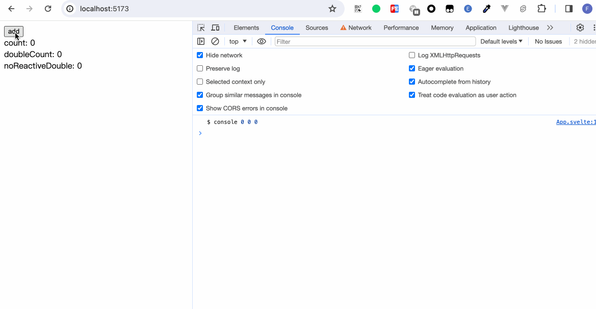Show more DevTools tabs via chevrons
Viewport: 596px width, 309px height.
[x=550, y=28]
